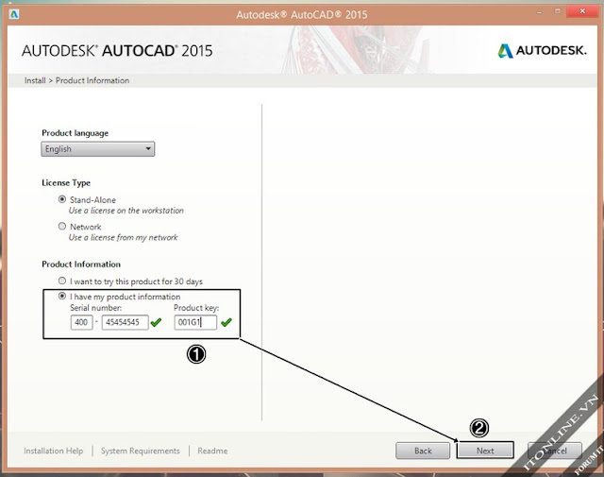Choose 'I want to try this product for 30 days'
604x477 pixels.
(62, 281)
